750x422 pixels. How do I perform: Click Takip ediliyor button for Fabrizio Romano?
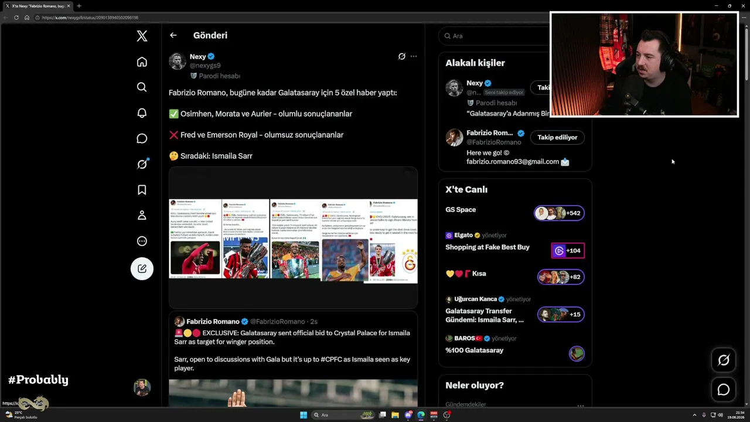click(557, 137)
